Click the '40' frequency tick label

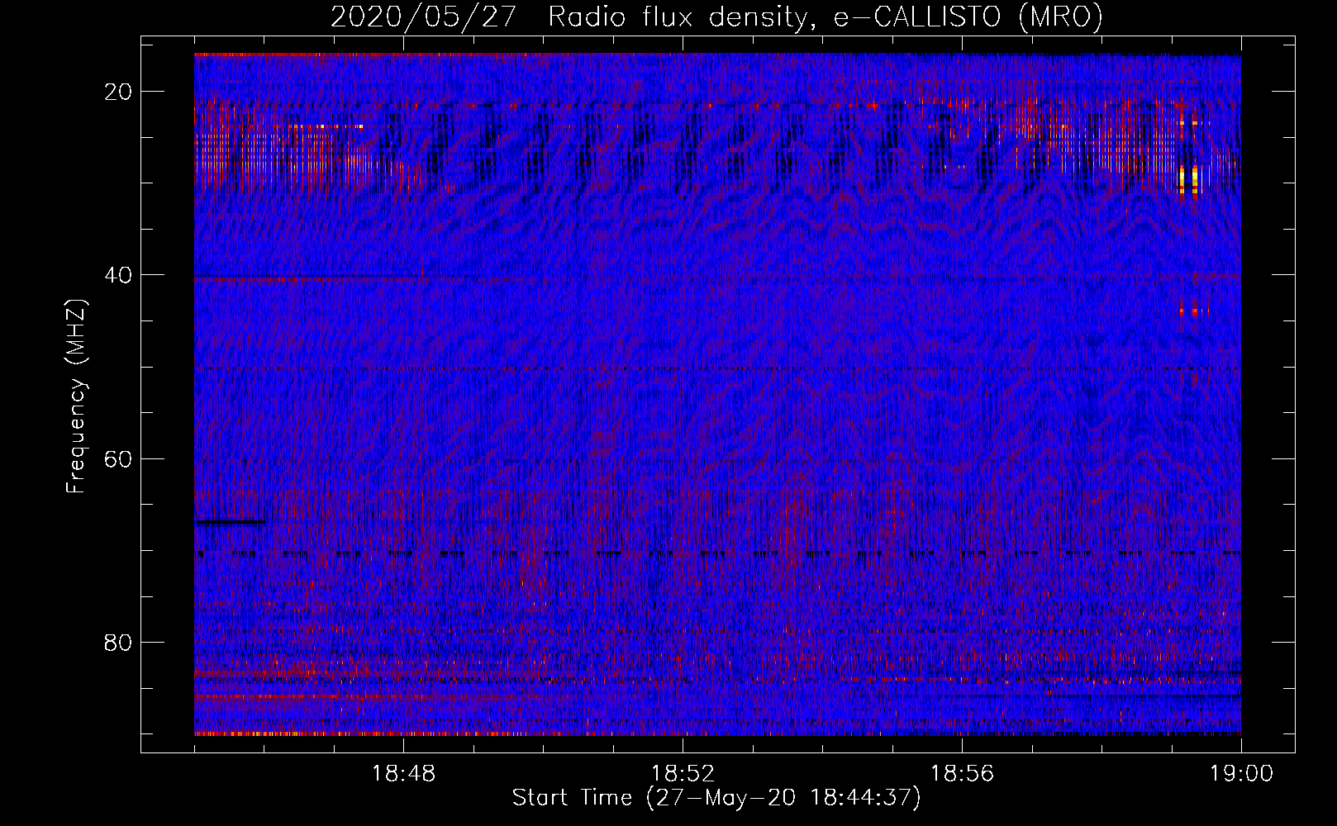pyautogui.click(x=119, y=275)
